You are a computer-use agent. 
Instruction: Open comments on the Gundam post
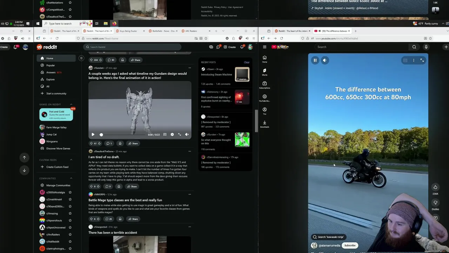[x=109, y=143]
